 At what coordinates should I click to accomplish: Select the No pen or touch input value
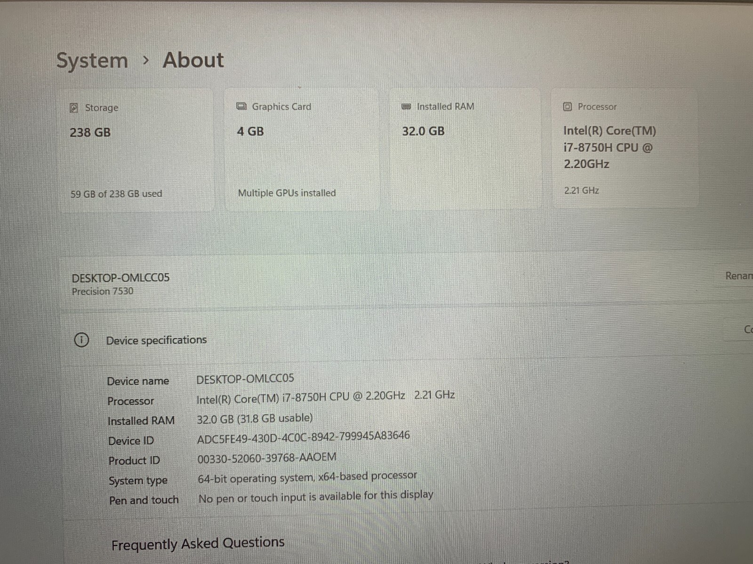[x=316, y=497]
